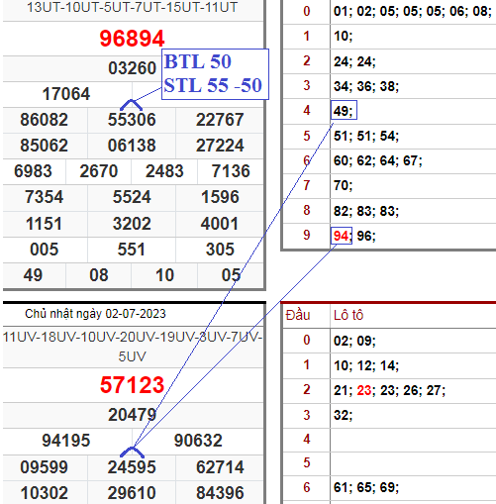The width and height of the screenshot is (496, 504).
Task: Select the four-digit result 6983
Action: [33, 171]
